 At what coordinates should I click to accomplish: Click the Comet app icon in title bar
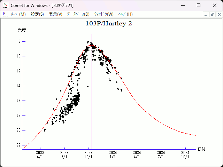pyautogui.click(x=6, y=6)
